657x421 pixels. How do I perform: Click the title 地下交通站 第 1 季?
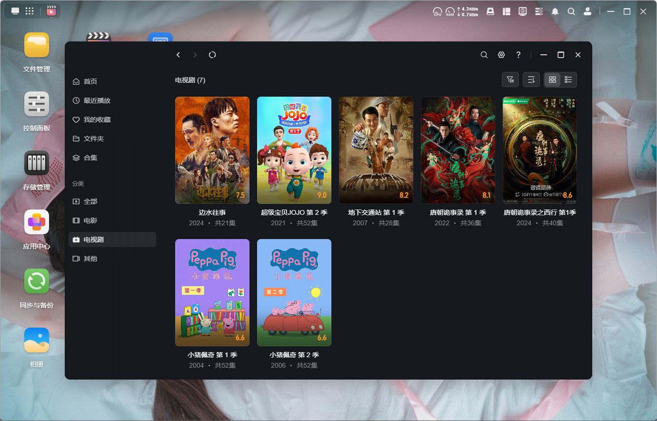pyautogui.click(x=376, y=212)
